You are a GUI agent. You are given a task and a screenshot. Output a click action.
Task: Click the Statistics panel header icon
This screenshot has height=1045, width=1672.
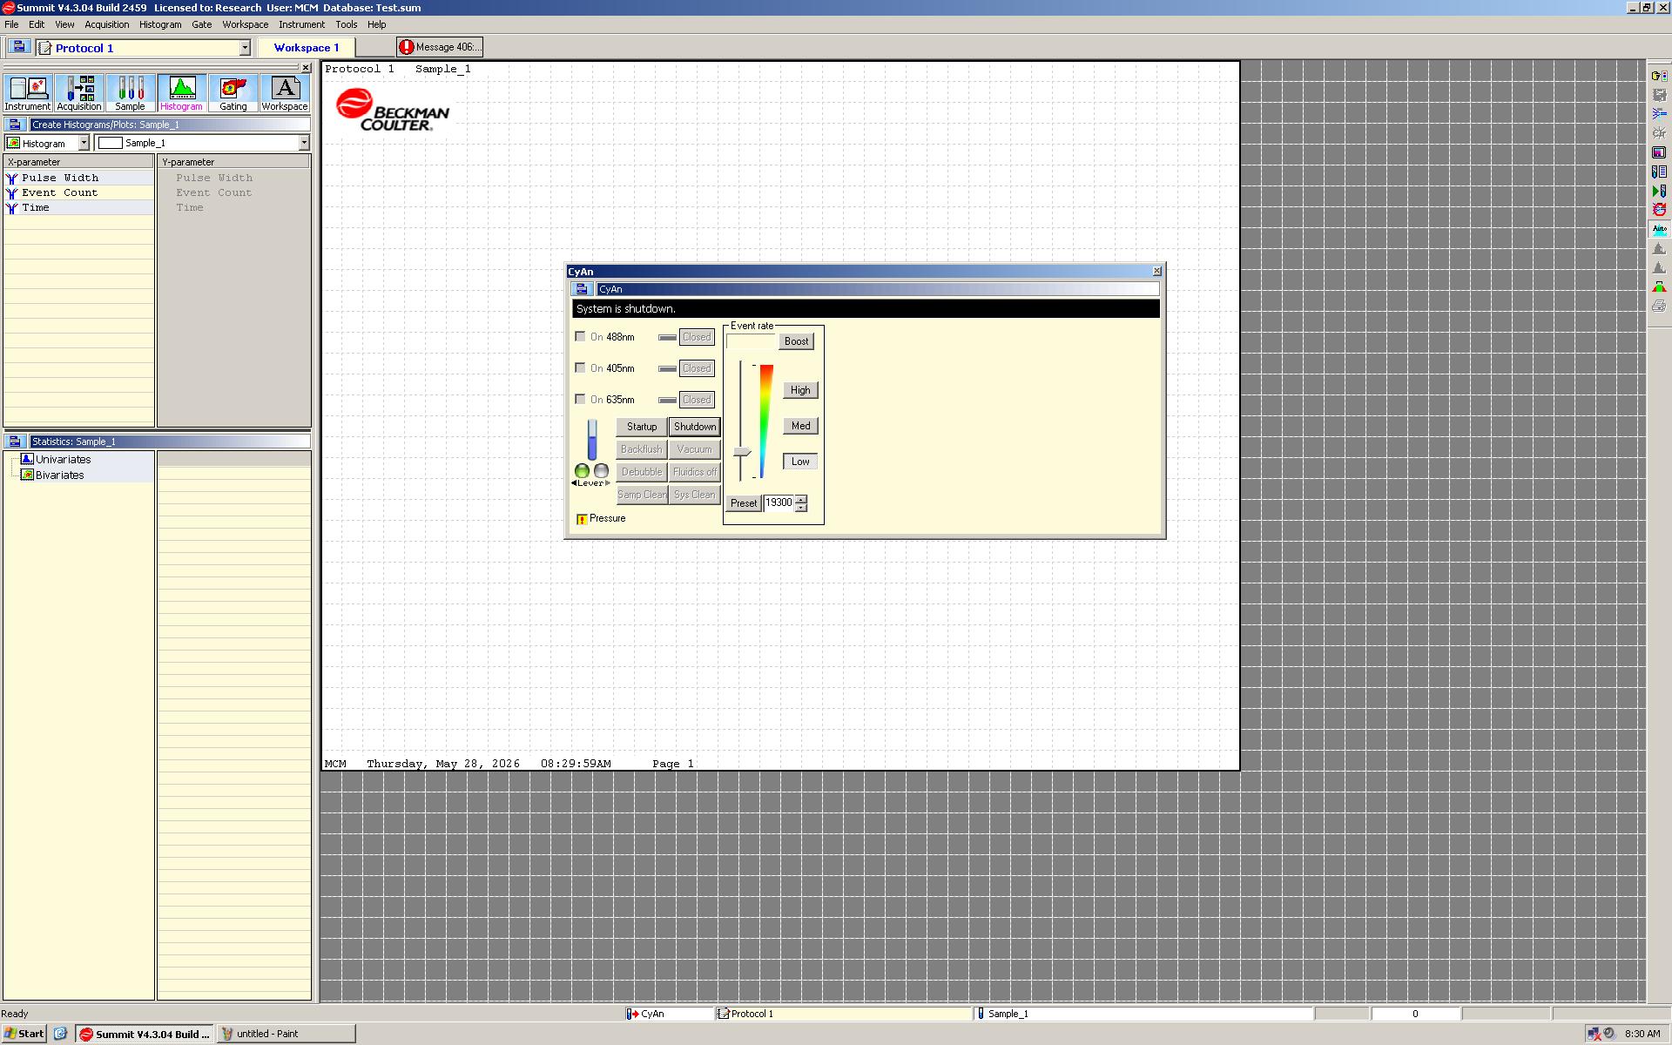(x=15, y=442)
